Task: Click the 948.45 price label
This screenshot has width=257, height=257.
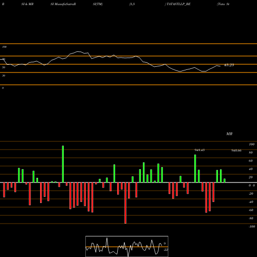Action: coord(199,150)
